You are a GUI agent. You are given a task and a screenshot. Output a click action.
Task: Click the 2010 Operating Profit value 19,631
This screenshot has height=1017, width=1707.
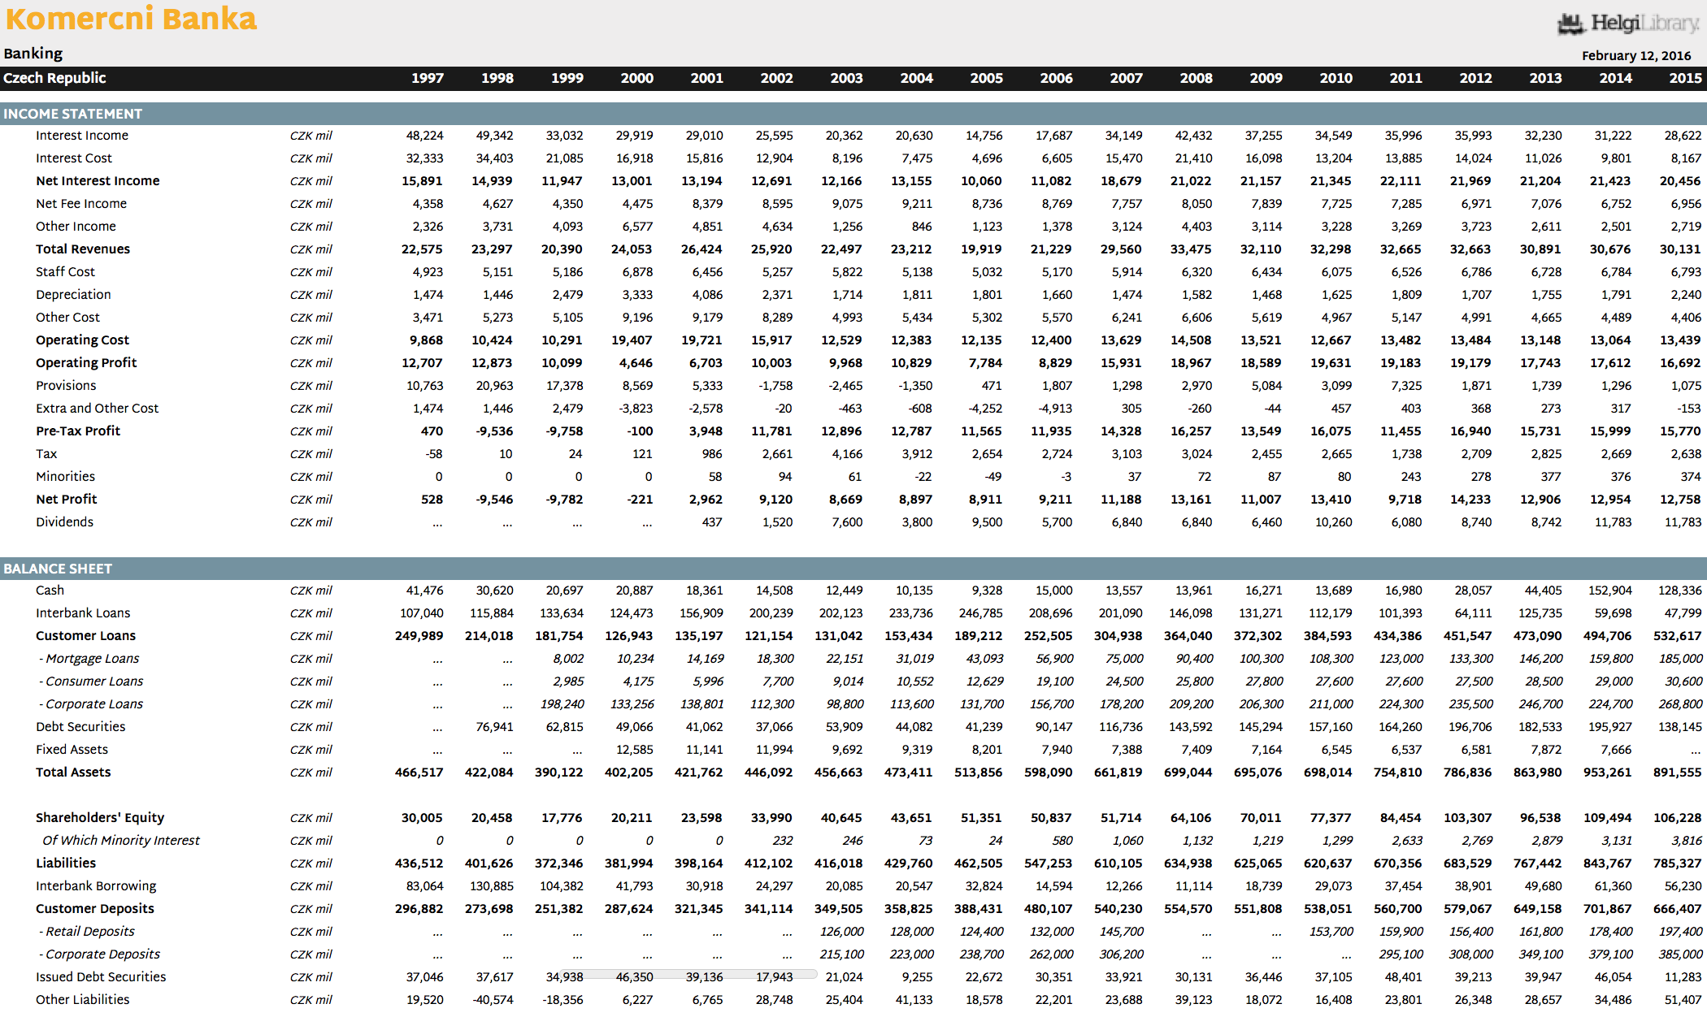(x=1331, y=363)
